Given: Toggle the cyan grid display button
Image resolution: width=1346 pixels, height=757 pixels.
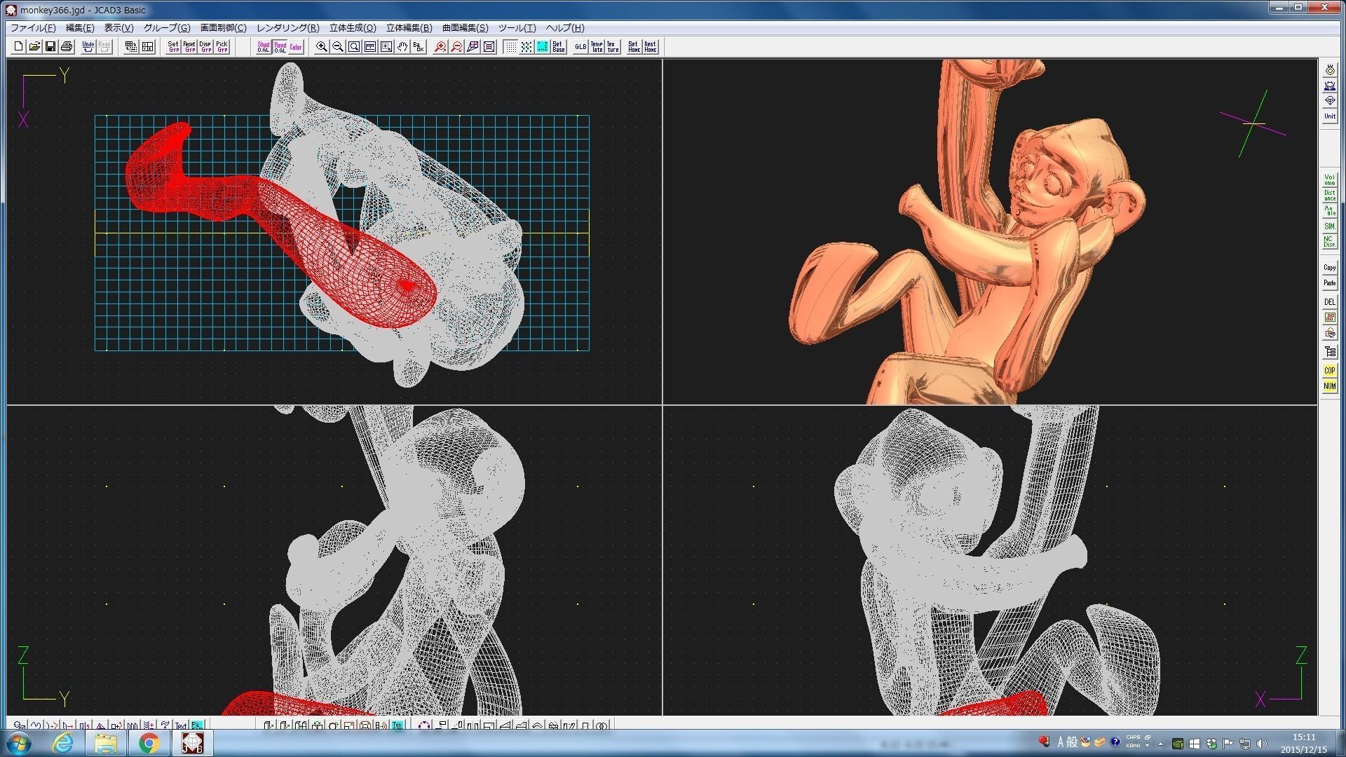Looking at the screenshot, I should [x=543, y=47].
